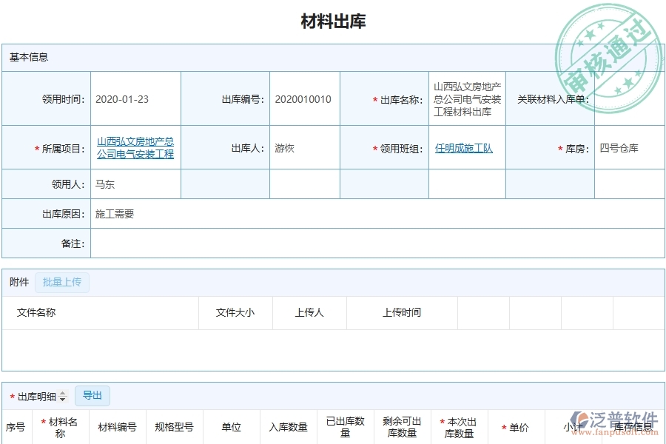
Task: Click the 领用时间 date value 2020-01-23
Action: click(125, 98)
